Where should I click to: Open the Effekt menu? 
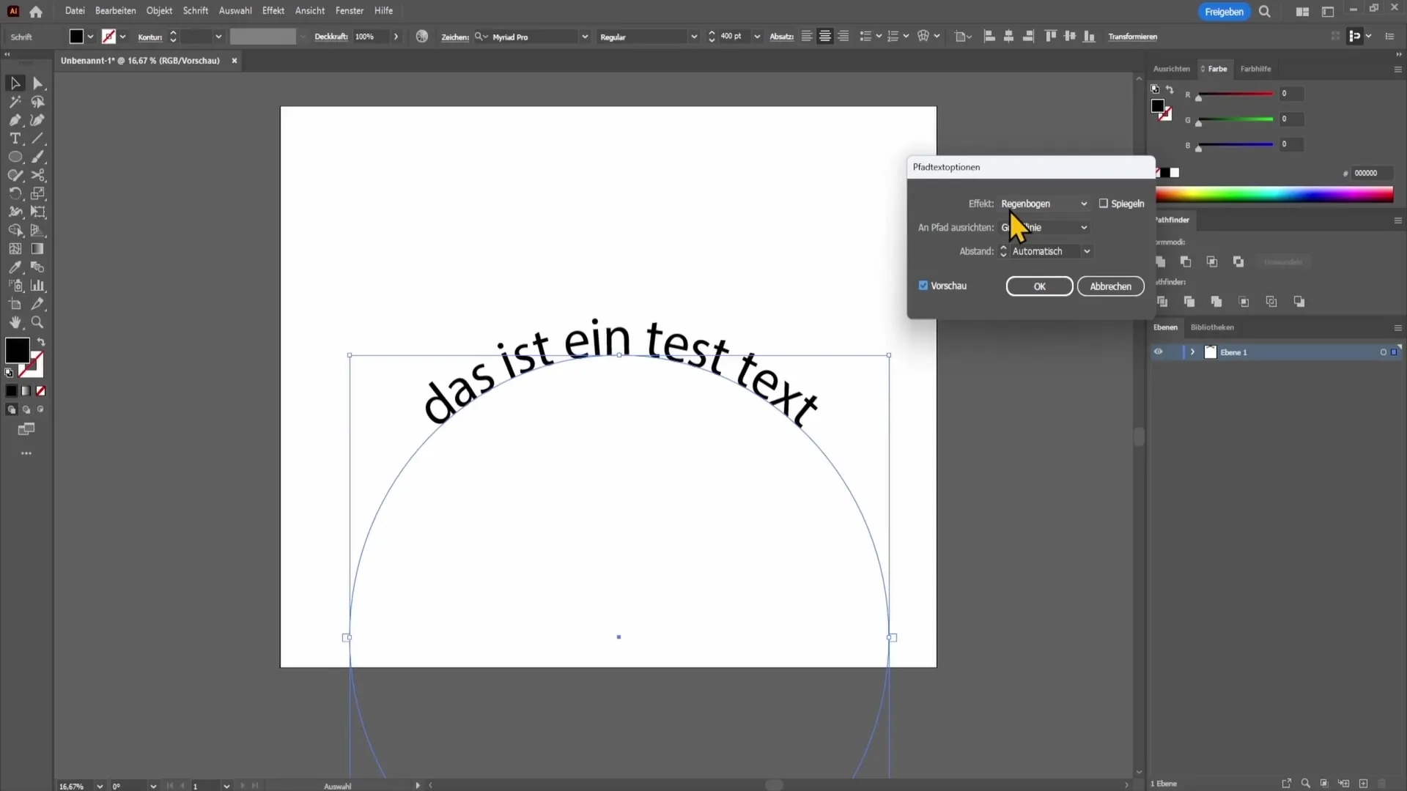click(273, 11)
